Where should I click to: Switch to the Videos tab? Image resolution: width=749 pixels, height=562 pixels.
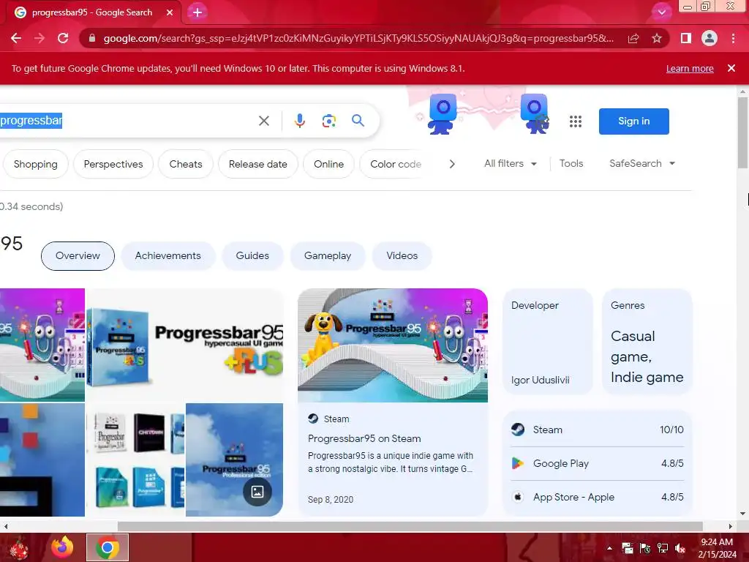click(x=402, y=255)
